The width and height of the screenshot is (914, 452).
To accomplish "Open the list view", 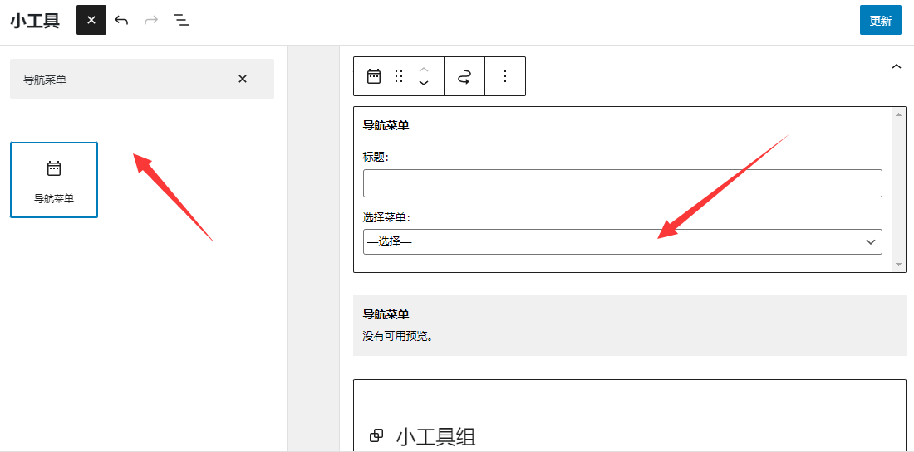I will (181, 21).
